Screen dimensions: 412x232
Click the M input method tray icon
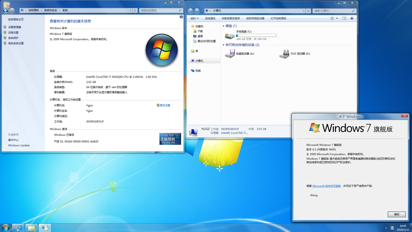coord(392,228)
